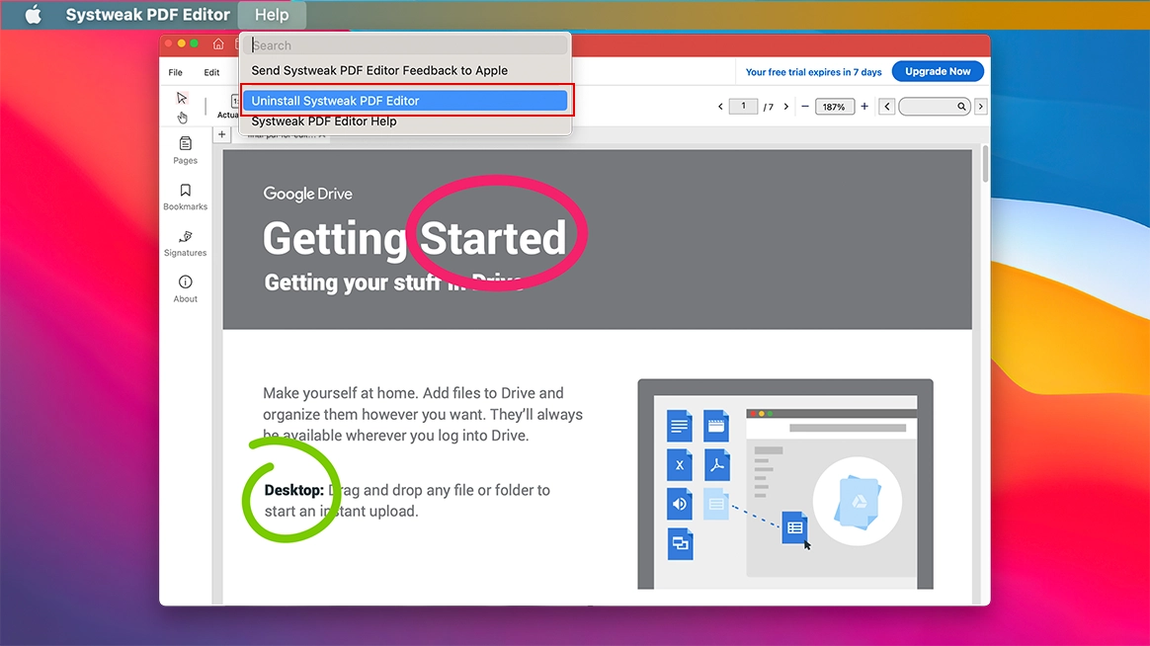Zoom in with the plus button

pos(864,107)
